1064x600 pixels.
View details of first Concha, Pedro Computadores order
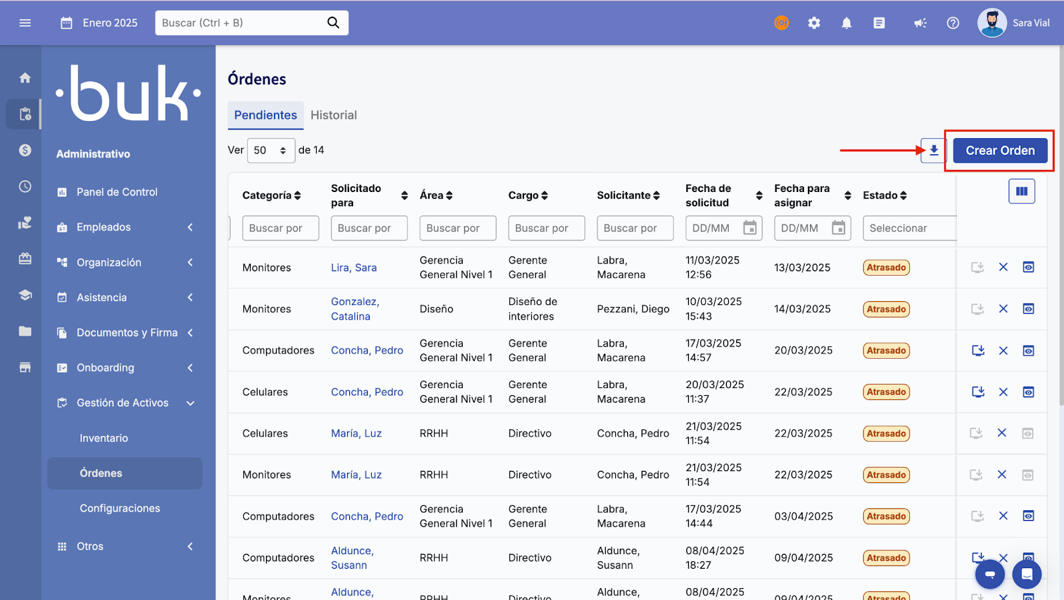tap(1028, 351)
